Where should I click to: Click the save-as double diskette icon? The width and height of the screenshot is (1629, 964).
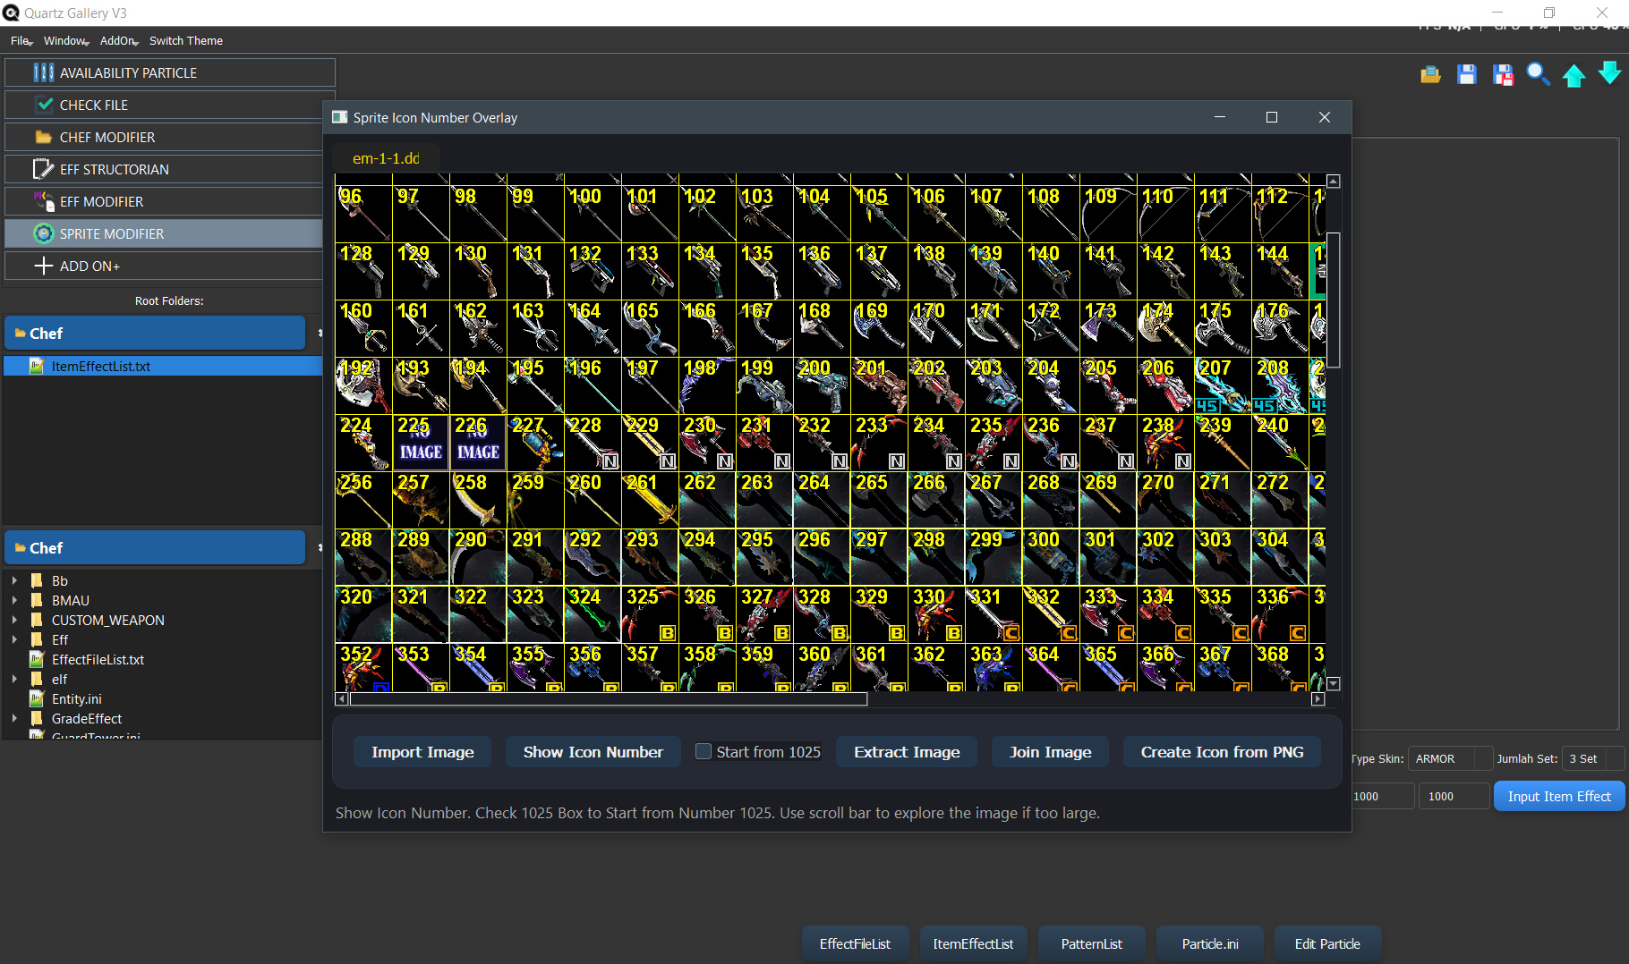(1503, 75)
